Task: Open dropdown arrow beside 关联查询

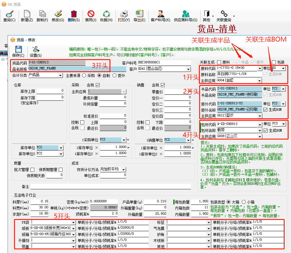Action: [x=234, y=16]
